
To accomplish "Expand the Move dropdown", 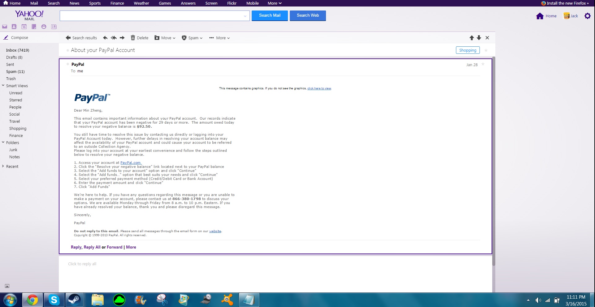I will [165, 38].
